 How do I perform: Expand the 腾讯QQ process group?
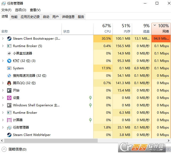(x=3, y=83)
